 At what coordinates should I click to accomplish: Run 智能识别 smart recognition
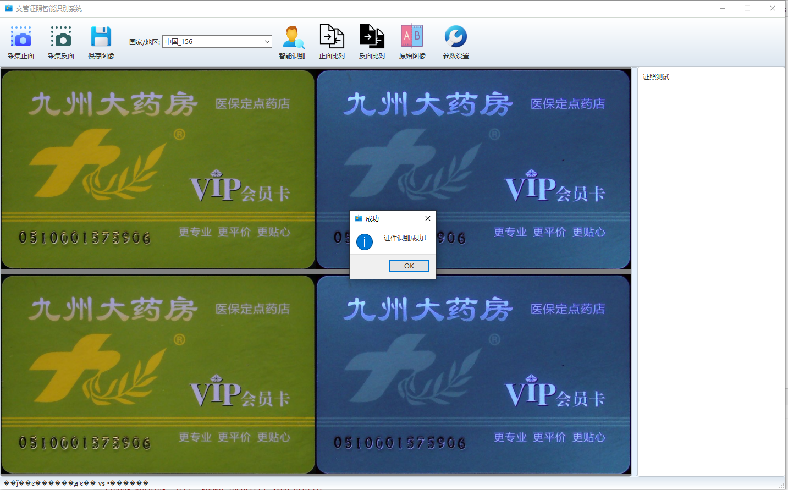click(292, 42)
